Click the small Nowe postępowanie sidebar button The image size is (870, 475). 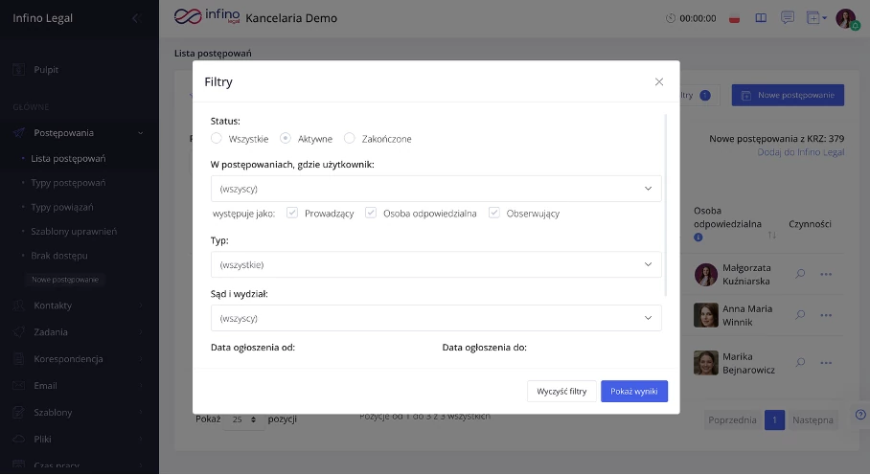pos(65,280)
